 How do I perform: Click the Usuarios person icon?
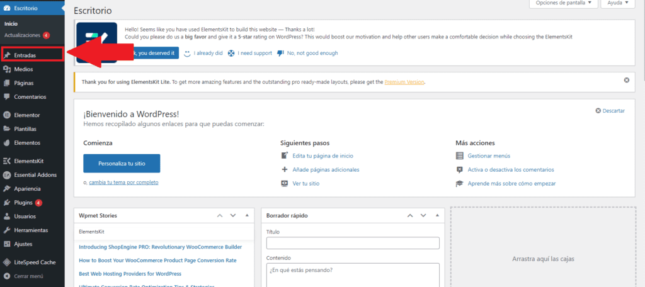click(x=6, y=217)
